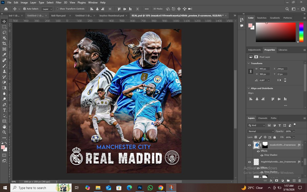Select the Brush tool in the toolbar
The height and width of the screenshot is (192, 307).
(4, 66)
